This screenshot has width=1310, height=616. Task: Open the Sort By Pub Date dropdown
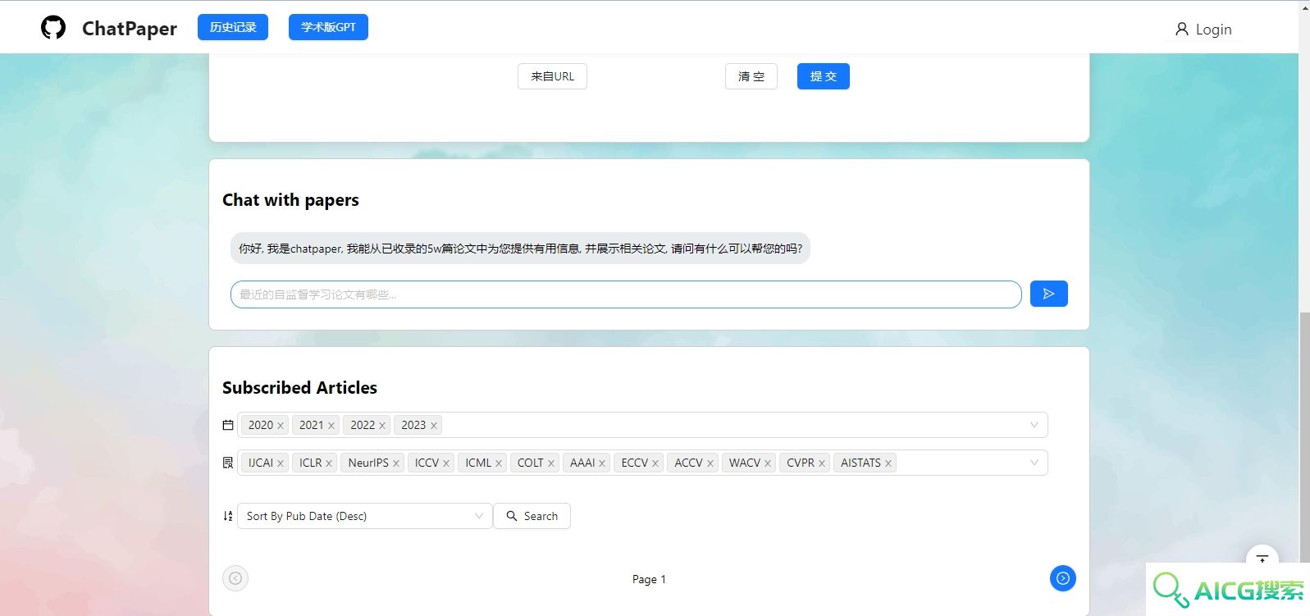point(365,516)
